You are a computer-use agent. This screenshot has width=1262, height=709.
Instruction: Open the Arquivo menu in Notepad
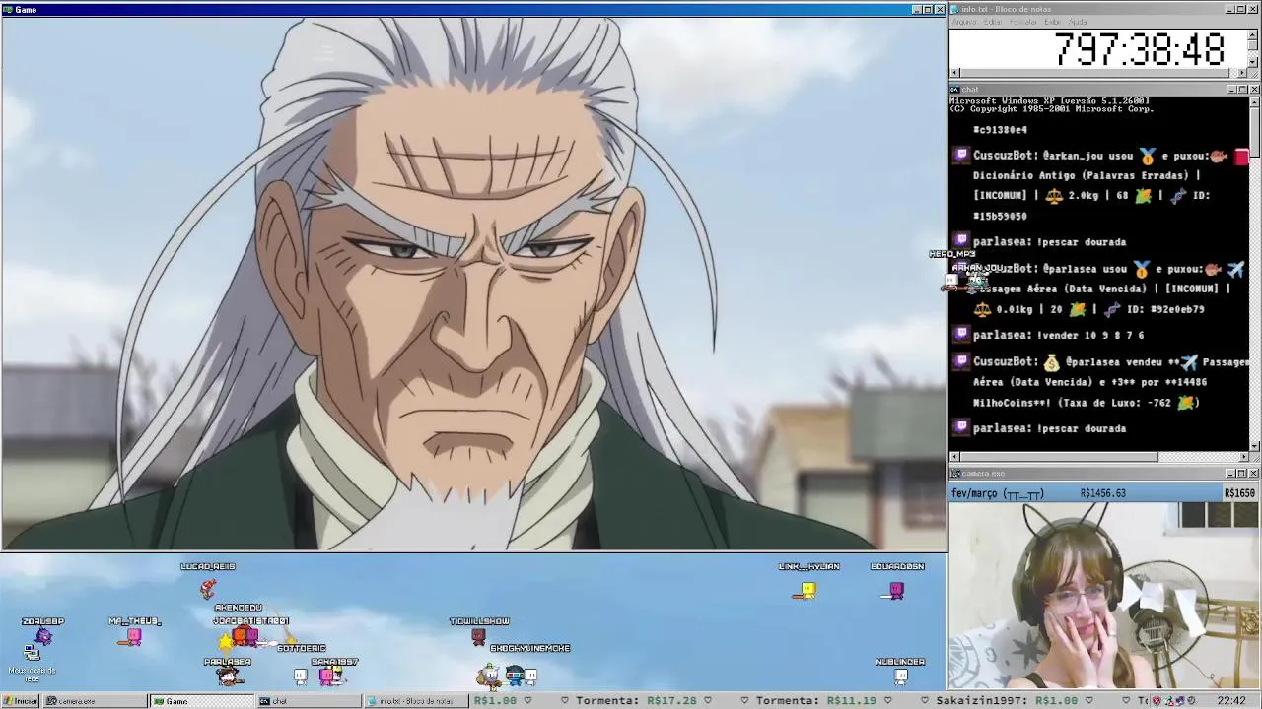tap(963, 22)
